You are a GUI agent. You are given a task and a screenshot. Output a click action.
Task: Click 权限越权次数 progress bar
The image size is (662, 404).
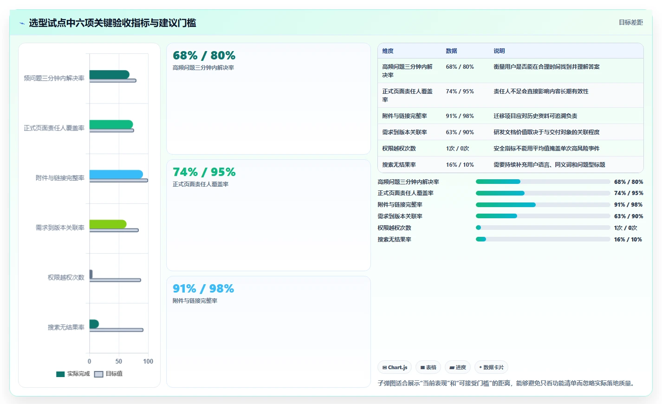(543, 228)
